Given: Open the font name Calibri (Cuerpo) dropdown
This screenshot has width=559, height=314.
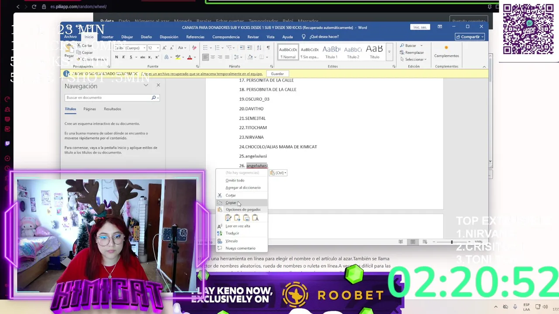Looking at the screenshot, I should click(x=144, y=48).
